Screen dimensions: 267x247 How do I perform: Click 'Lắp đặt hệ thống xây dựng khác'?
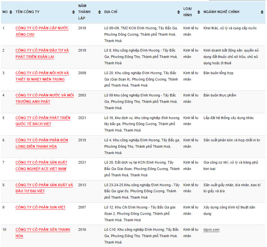pos(228,118)
